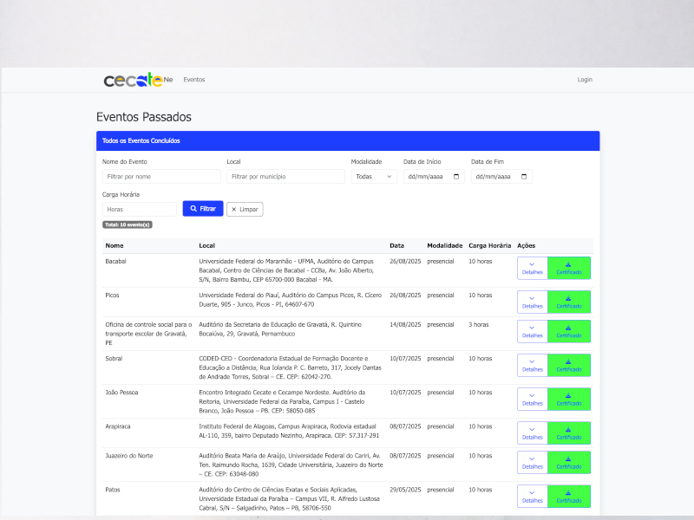Download certificate for the Gravatá workshop event

click(569, 331)
